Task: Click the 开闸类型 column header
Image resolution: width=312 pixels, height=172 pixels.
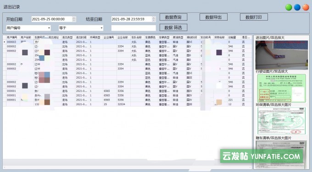Action: (x=96, y=38)
